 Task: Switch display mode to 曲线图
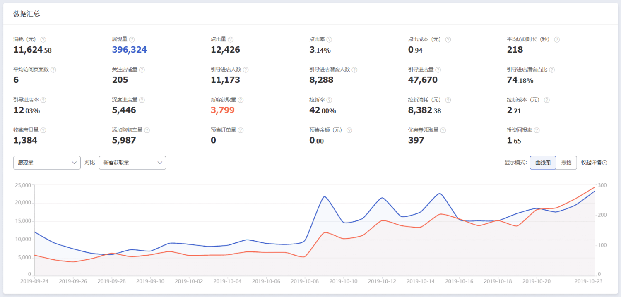click(x=543, y=163)
